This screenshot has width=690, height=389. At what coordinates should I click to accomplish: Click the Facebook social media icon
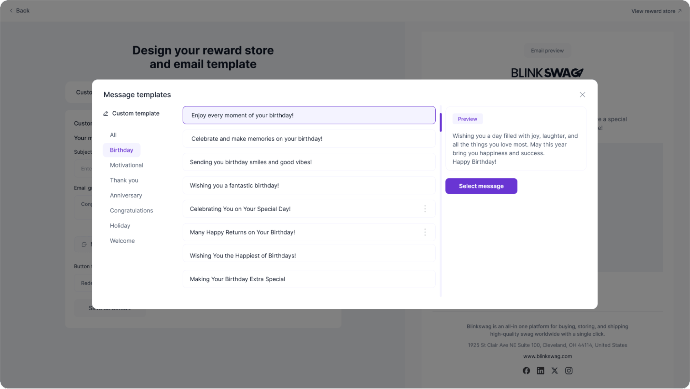(x=526, y=370)
